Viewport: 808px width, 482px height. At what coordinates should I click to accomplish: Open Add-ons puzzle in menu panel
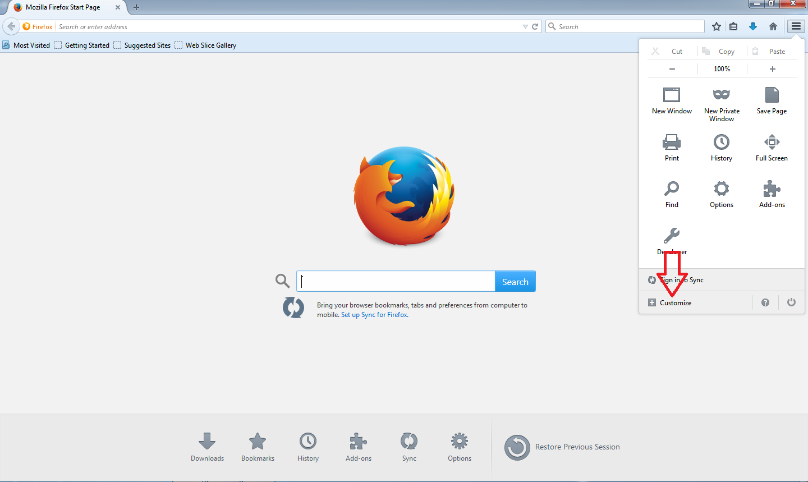point(772,195)
